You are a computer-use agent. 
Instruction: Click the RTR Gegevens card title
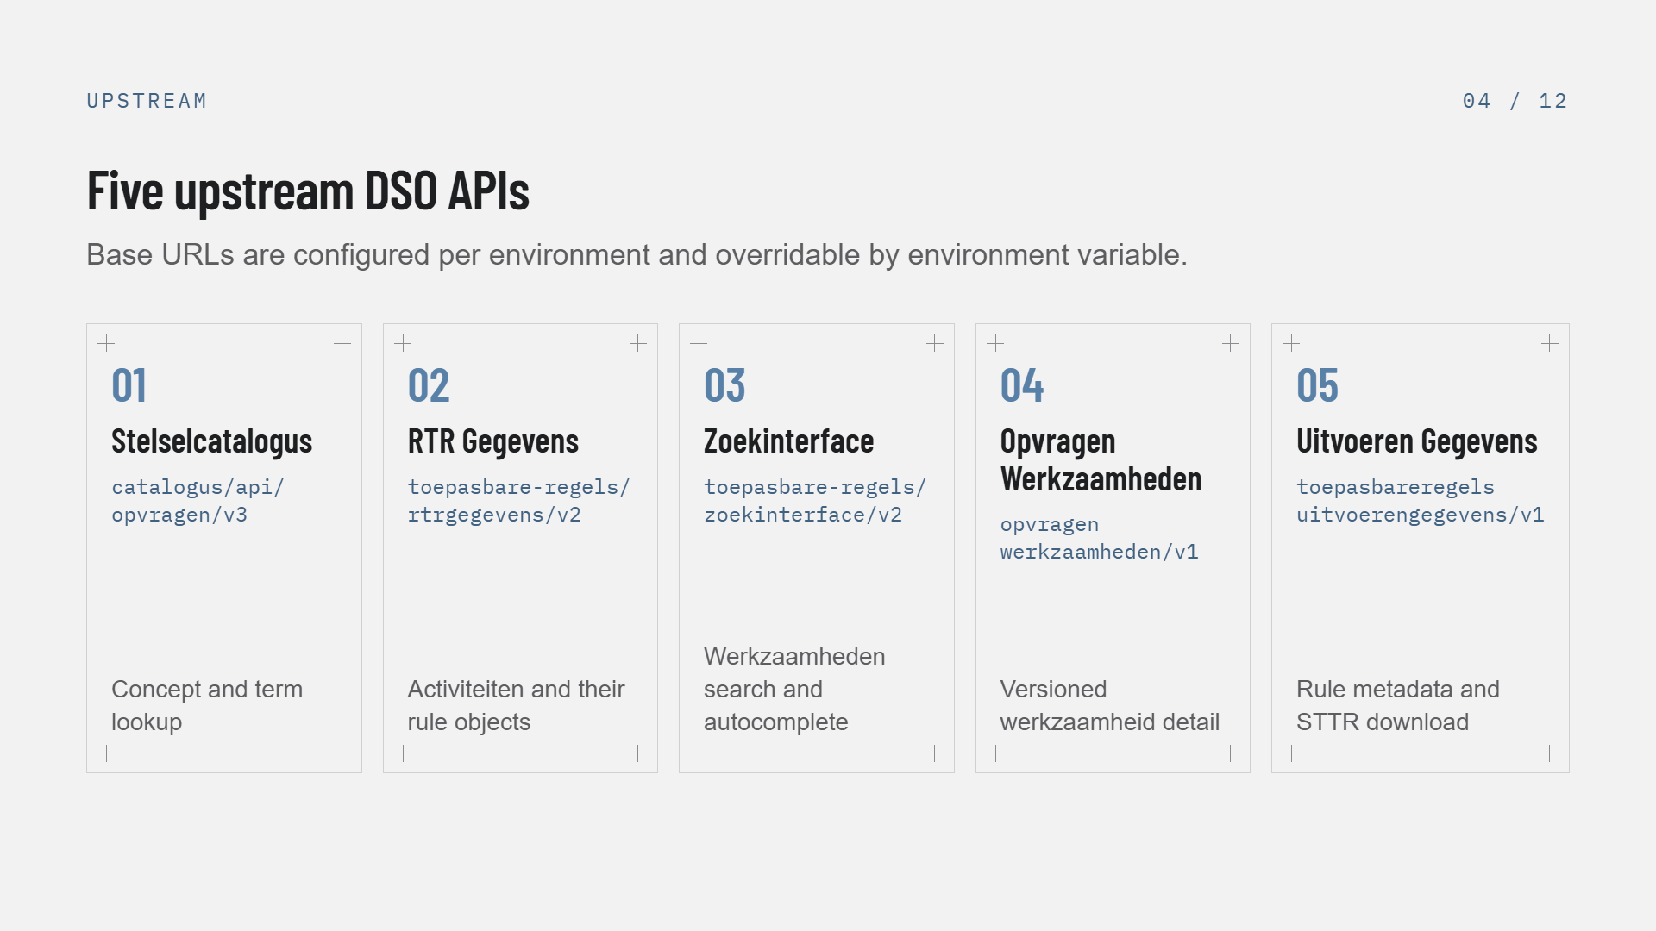click(493, 441)
